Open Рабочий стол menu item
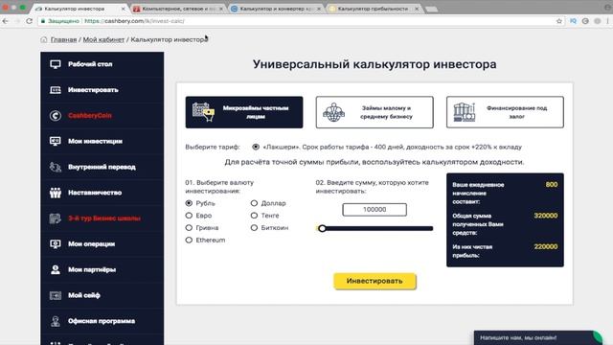 [102, 64]
